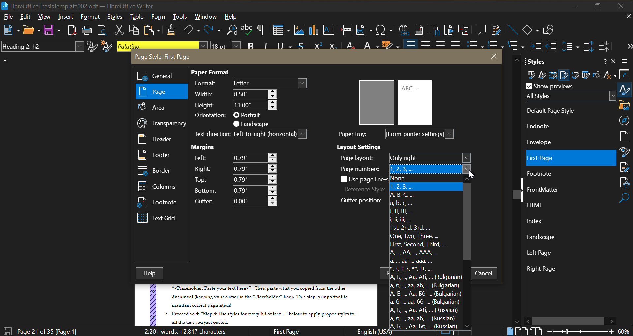Click Export as PDF icon
This screenshot has width=633, height=336.
pos(72,30)
